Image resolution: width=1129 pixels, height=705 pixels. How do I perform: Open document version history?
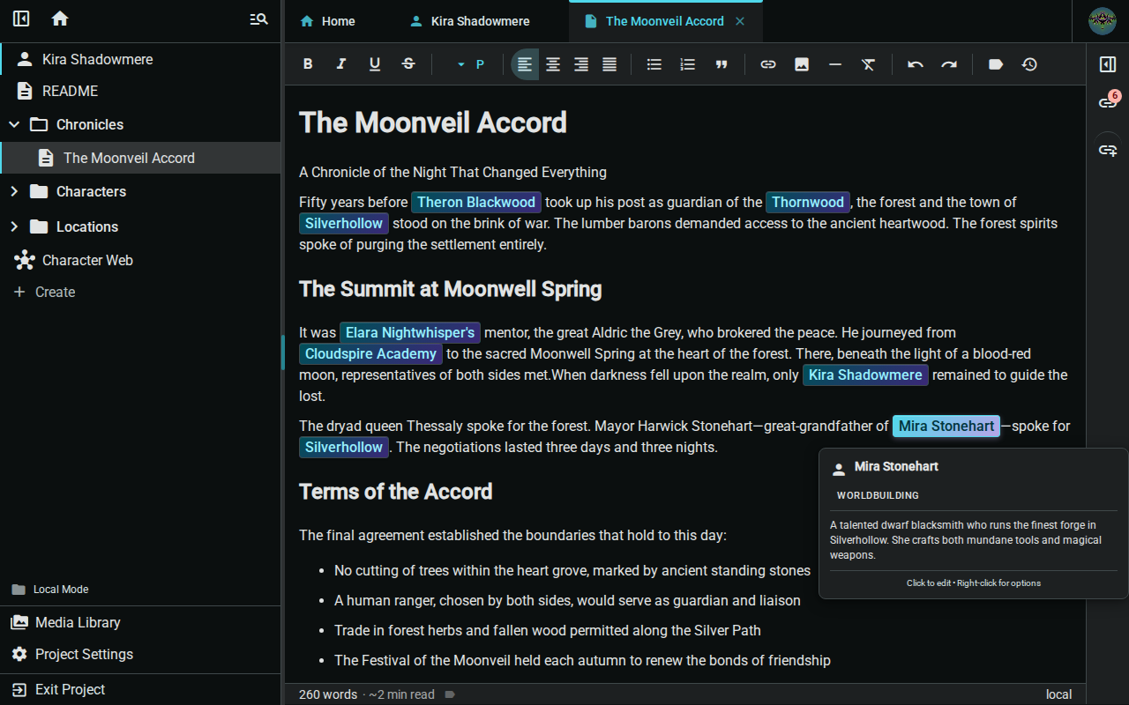coord(1029,63)
